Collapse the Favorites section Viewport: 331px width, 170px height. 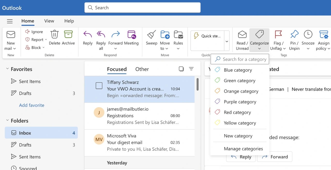[x=7, y=69]
